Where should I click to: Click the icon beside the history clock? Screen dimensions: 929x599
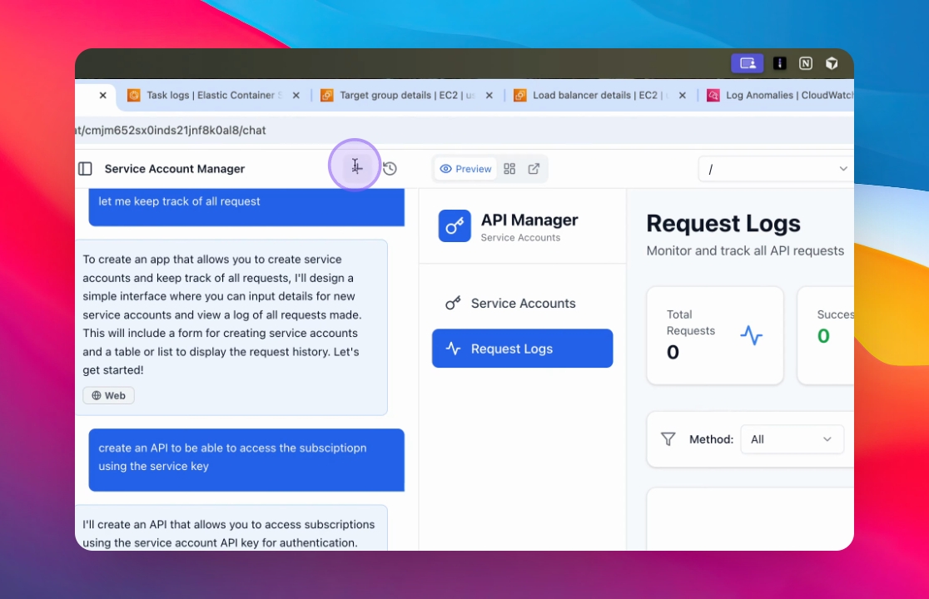click(x=356, y=167)
